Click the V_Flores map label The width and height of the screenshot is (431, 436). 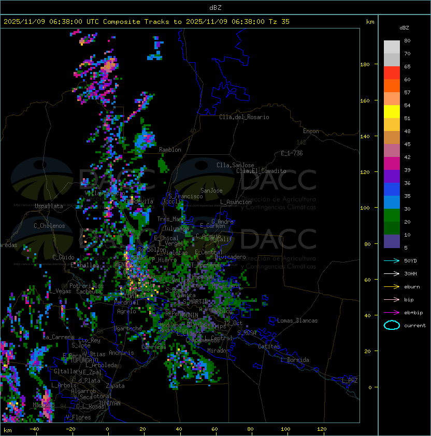pyautogui.click(x=78, y=417)
